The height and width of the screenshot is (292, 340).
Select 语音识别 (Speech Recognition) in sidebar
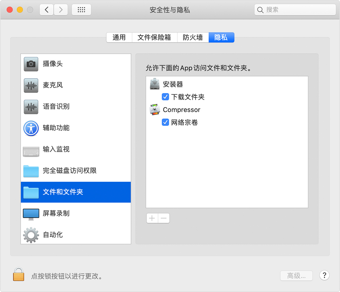tap(31, 107)
